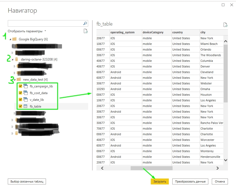Viewport: 236px width, 189px height.
Task: Click the Transform Data (Преобразовать данные) button
Action: tap(190, 181)
